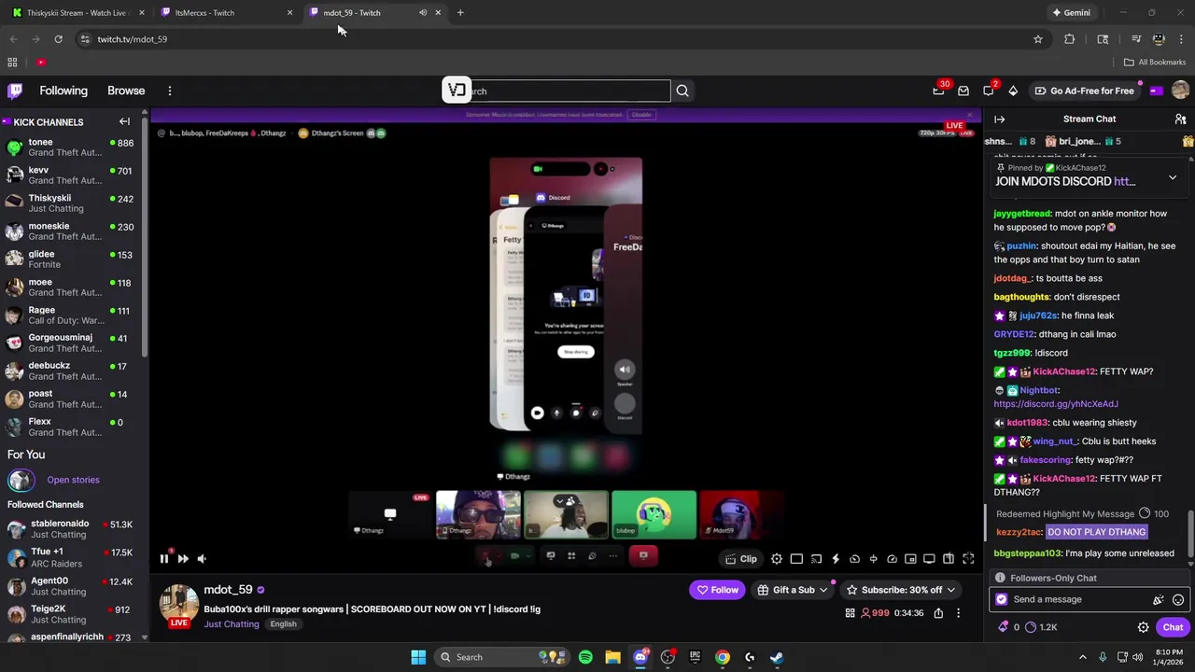
Task: Open Spotify from Windows taskbar
Action: pos(585,657)
